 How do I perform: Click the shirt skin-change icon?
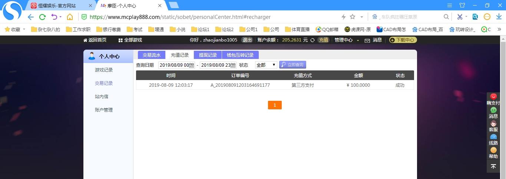click(462, 5)
